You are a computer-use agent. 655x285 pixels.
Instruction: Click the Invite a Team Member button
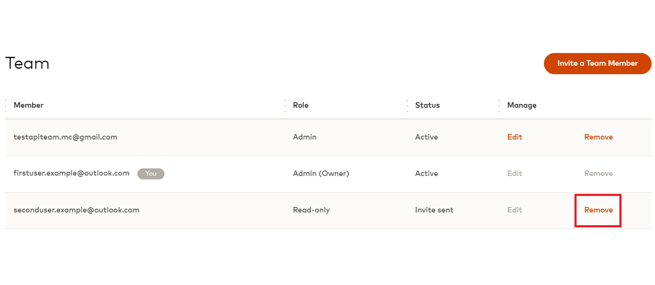coord(597,64)
